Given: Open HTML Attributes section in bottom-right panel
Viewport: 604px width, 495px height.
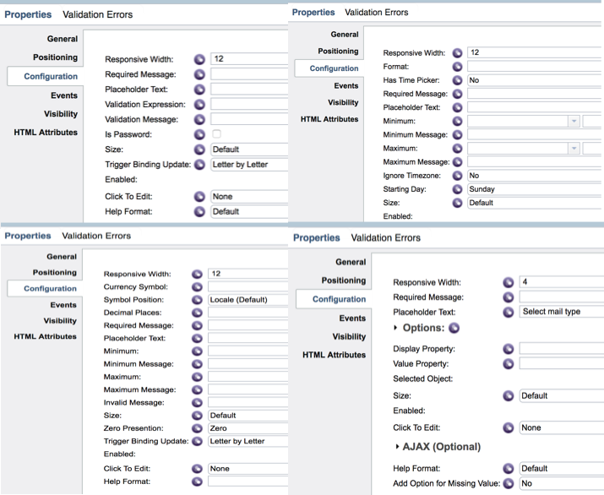Looking at the screenshot, I should (x=334, y=355).
